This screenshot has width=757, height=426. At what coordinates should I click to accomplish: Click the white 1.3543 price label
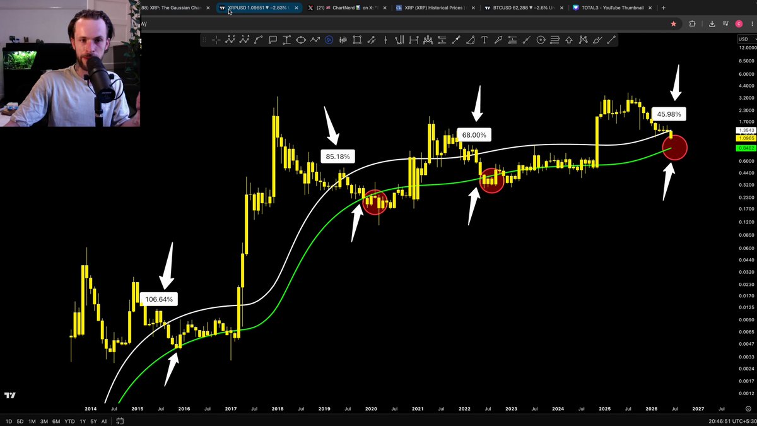[745, 131]
